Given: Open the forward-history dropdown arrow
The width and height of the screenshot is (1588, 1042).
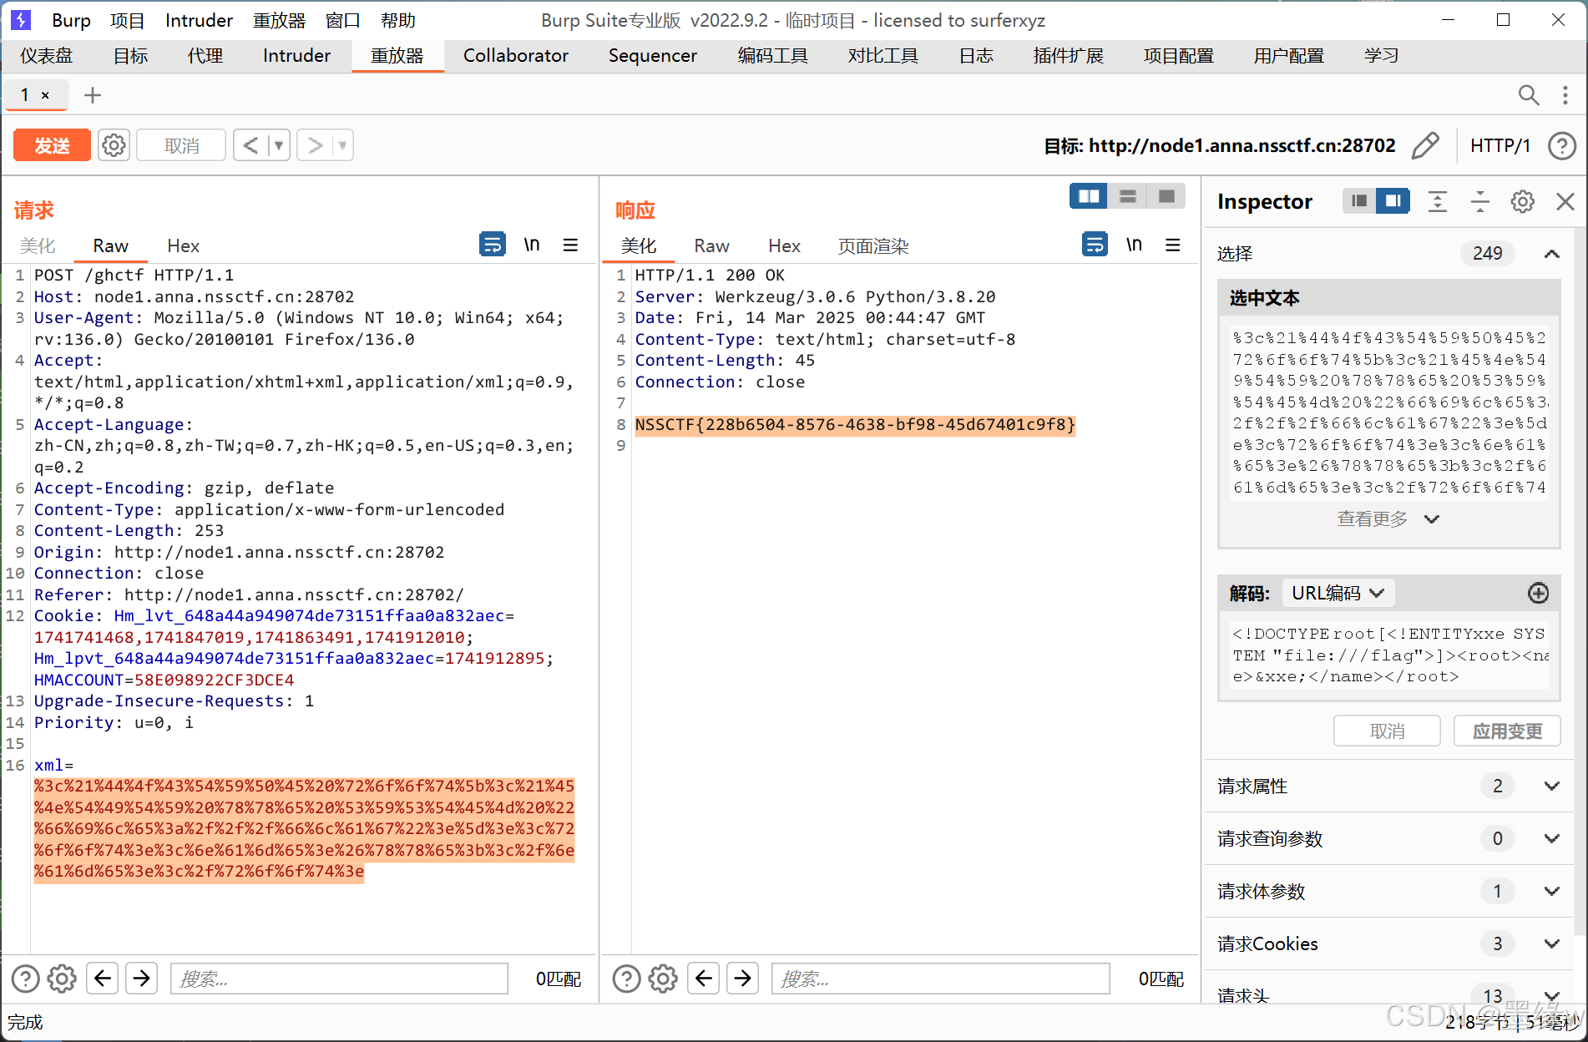Looking at the screenshot, I should (342, 145).
